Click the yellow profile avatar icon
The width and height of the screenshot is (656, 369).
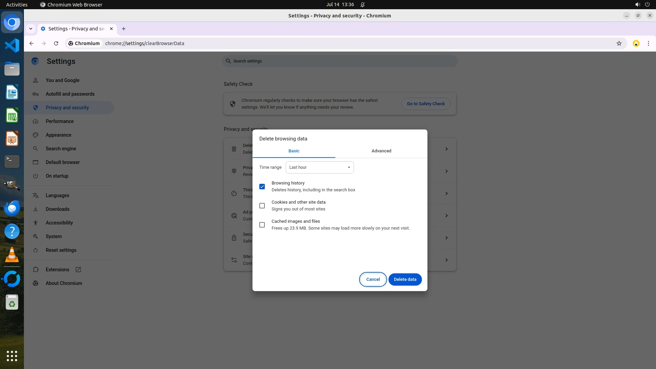pos(636,43)
